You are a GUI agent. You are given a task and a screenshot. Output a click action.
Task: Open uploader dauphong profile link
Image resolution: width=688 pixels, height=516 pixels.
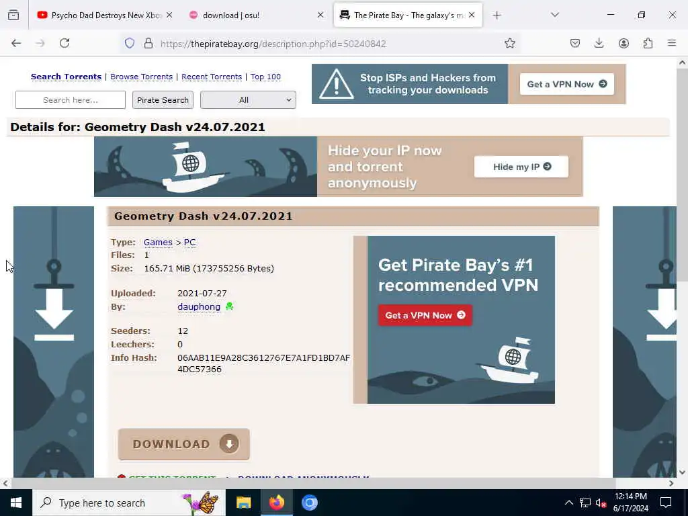click(199, 306)
